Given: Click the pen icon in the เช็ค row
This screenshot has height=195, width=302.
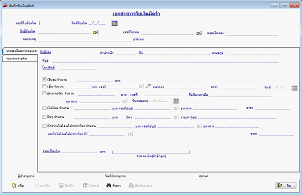Looking at the screenshot, I should 148,86.
